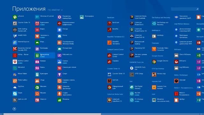Click the "Intel PROSet Wireless" group header
This screenshot has height=115, width=204.
[x=182, y=24]
